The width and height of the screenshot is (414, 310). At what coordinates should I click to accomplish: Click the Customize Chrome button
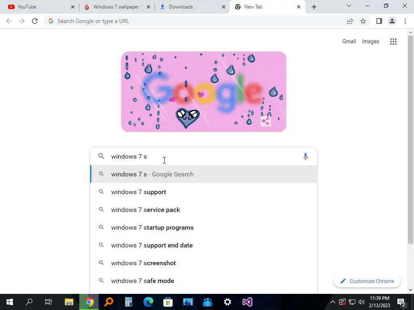(367, 281)
